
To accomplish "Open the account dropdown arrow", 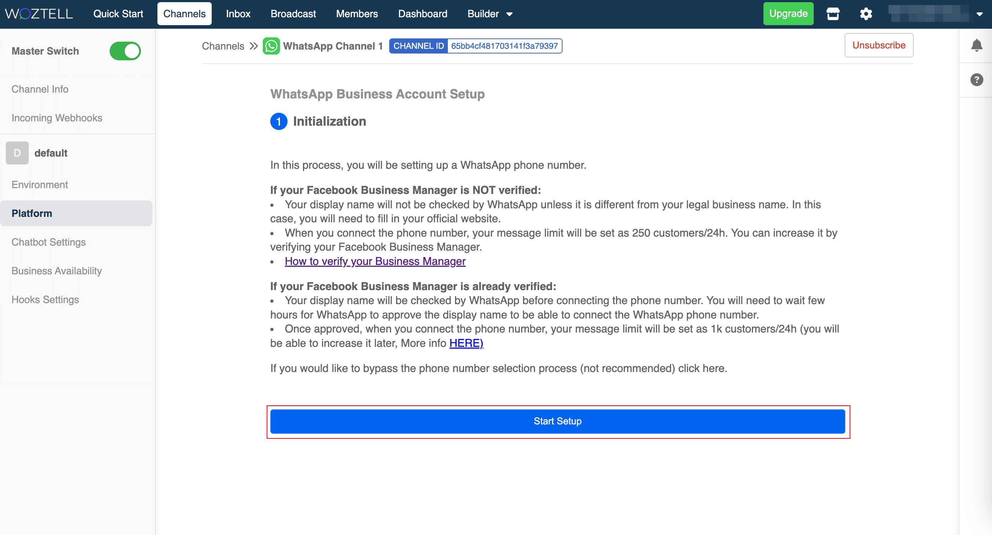I will (980, 14).
